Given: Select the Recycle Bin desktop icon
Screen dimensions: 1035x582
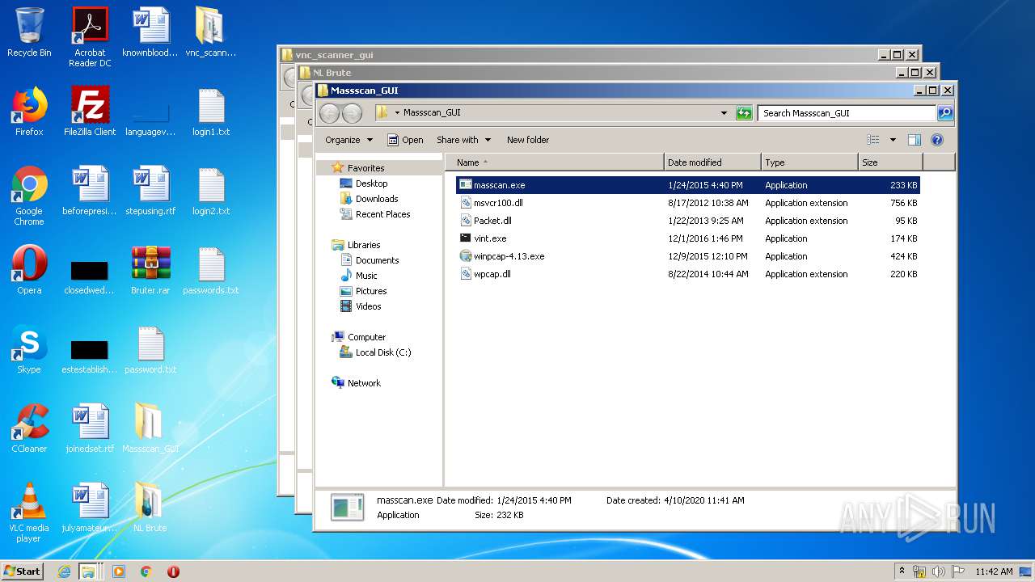Looking at the screenshot, I should click(x=29, y=33).
